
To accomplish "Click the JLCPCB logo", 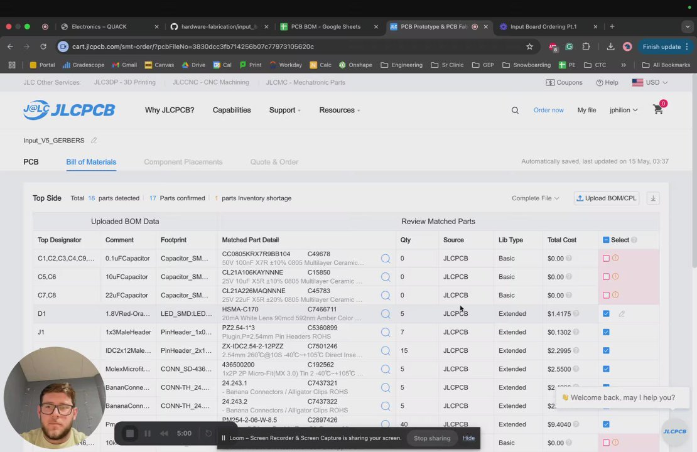I will pos(69,110).
